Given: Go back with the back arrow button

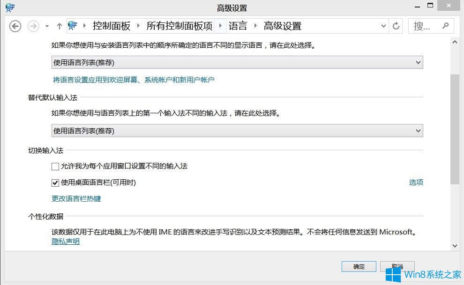Looking at the screenshot, I should click(15, 26).
